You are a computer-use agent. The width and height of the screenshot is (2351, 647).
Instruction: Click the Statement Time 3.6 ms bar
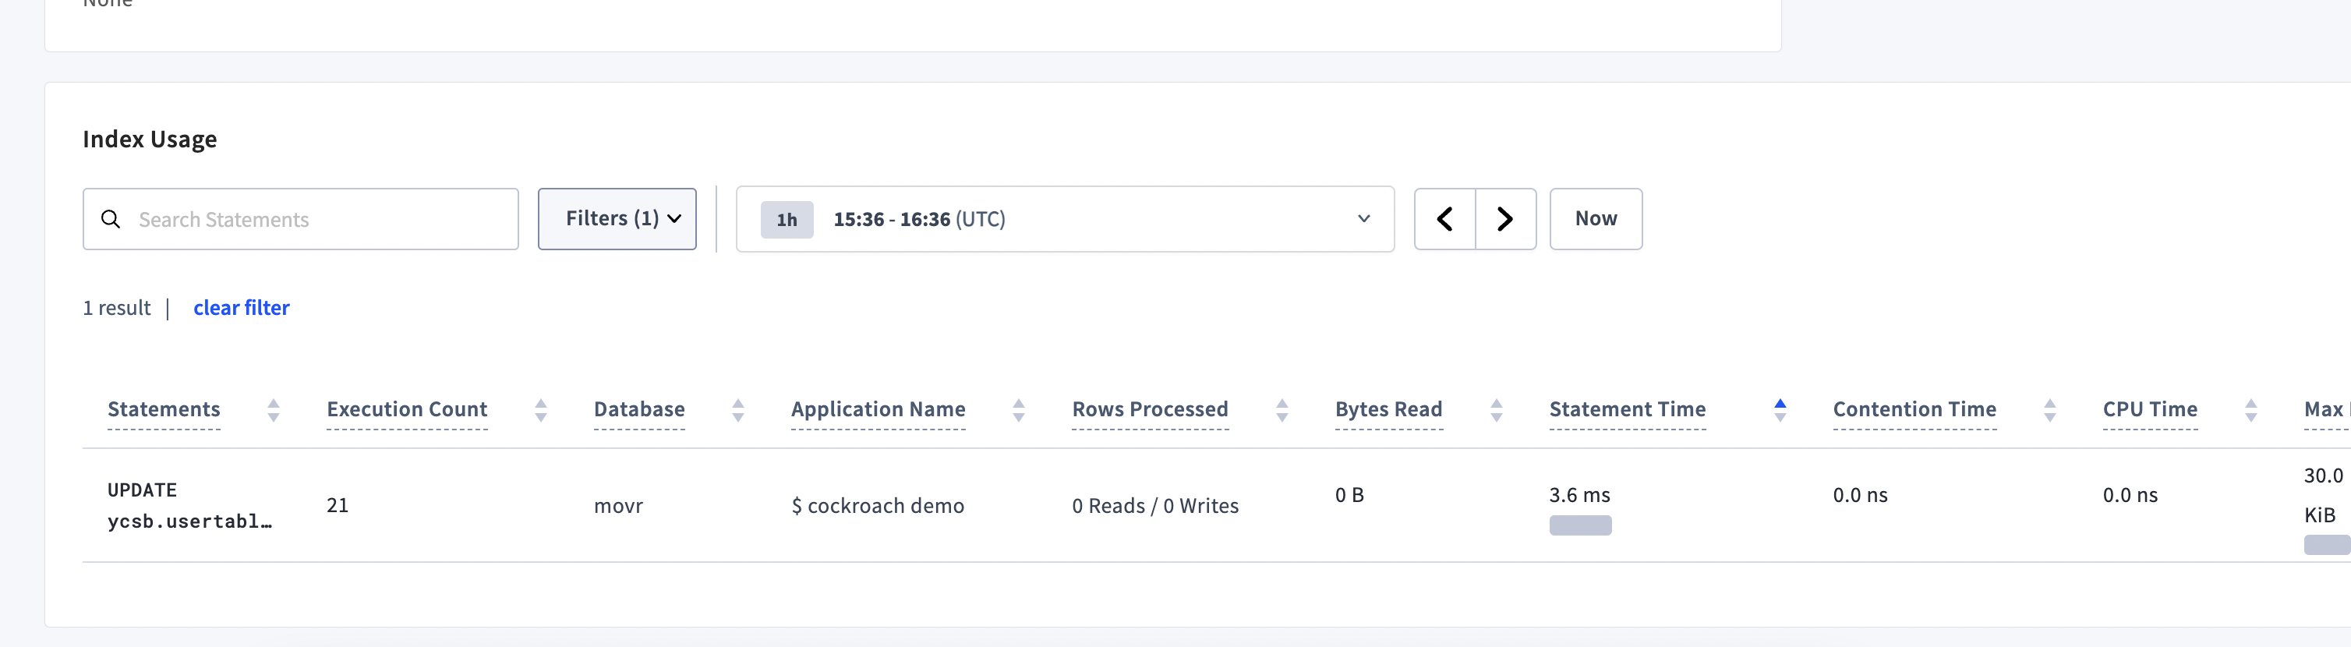1580,525
